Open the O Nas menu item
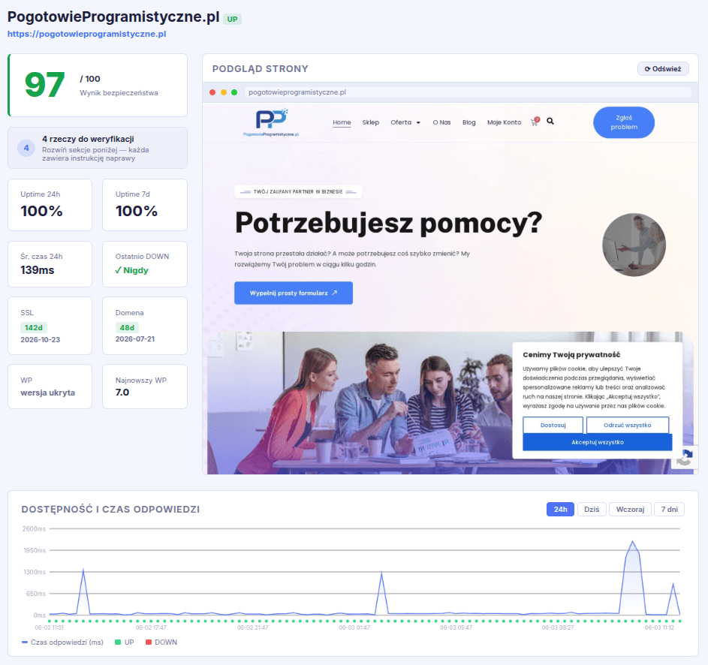This screenshot has height=665, width=708. pos(441,122)
